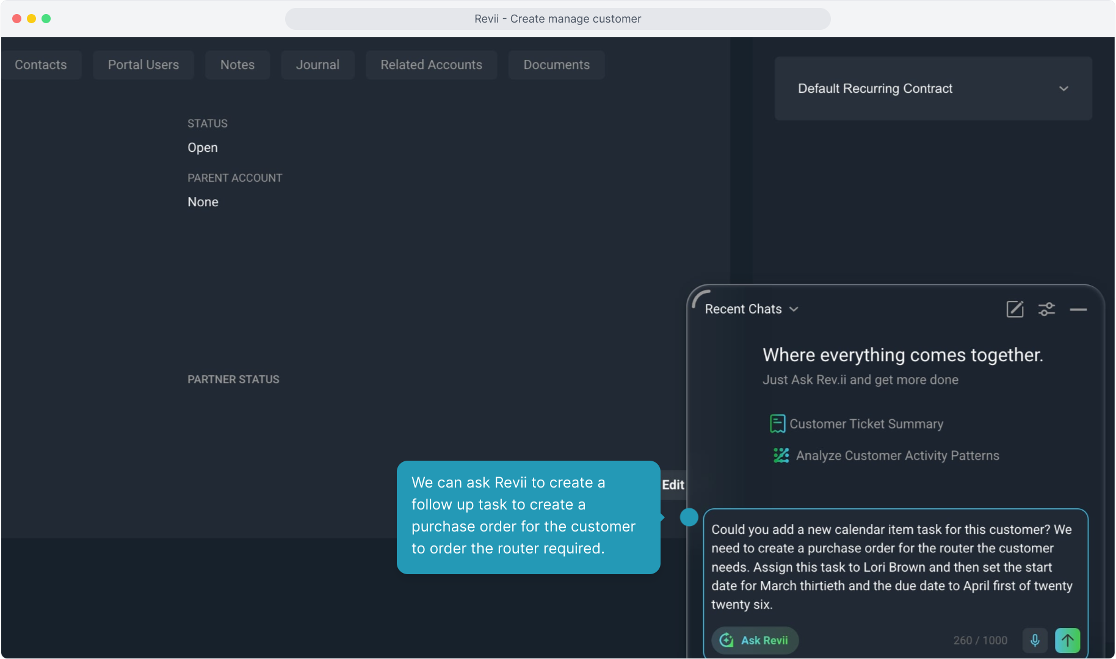Screen dimensions: 1116x659
Task: Open the Related Accounts tab
Action: tap(431, 65)
